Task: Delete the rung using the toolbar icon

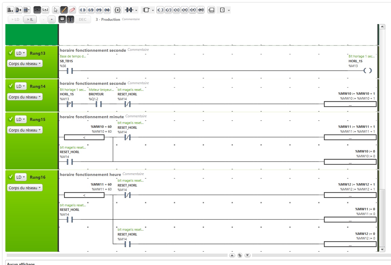Action: [x=26, y=10]
